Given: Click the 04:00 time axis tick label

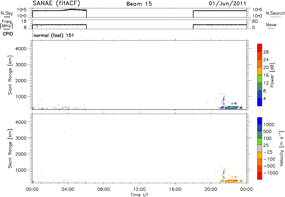Looking at the screenshot, I should (68, 190).
